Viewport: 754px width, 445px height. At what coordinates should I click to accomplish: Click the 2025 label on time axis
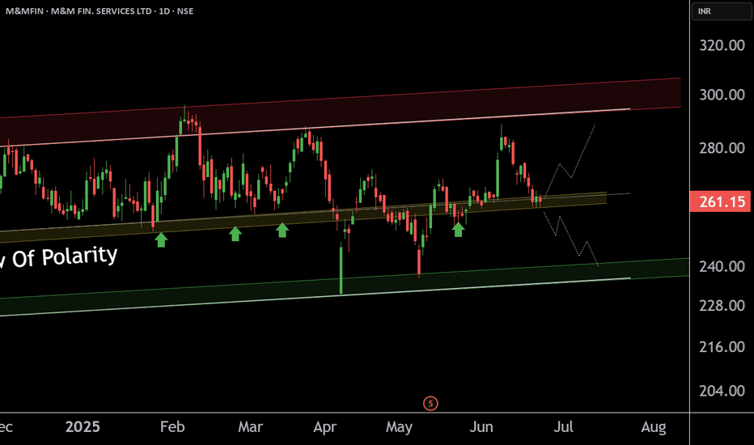point(83,426)
